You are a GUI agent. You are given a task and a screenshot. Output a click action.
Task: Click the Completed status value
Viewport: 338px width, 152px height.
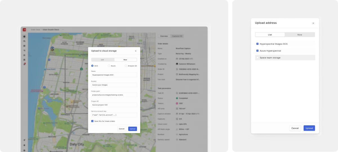(183, 98)
